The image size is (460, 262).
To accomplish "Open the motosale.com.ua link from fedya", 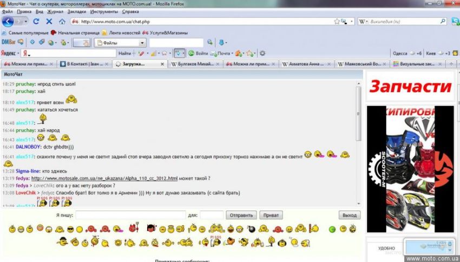I will 104,178.
